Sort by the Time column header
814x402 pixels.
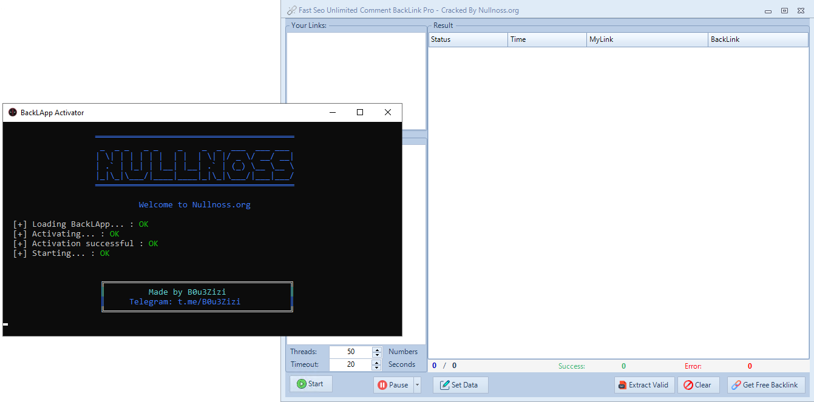[x=547, y=39]
